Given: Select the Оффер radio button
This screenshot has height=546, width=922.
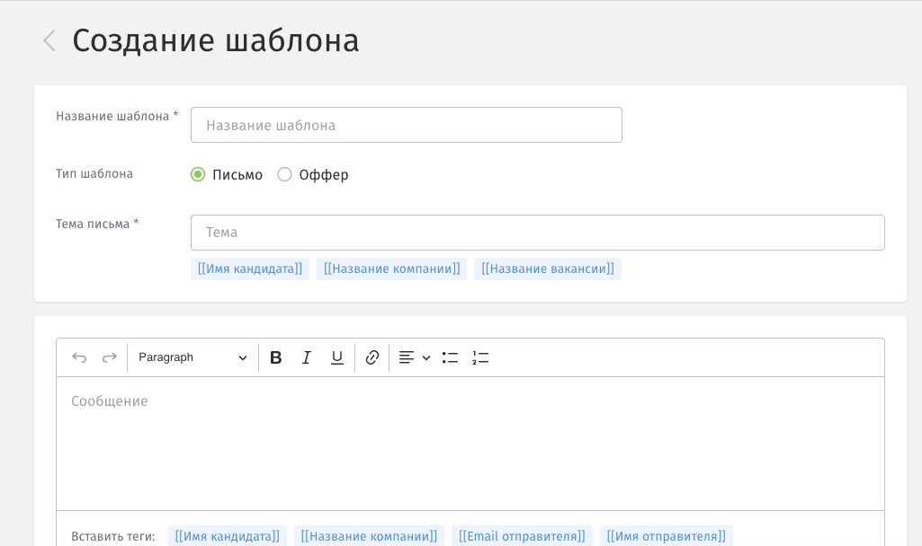Looking at the screenshot, I should tap(285, 174).
